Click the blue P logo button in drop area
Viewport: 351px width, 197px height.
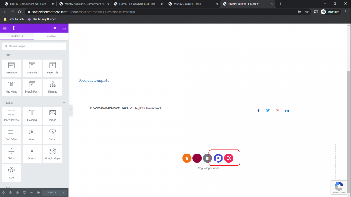point(218,158)
